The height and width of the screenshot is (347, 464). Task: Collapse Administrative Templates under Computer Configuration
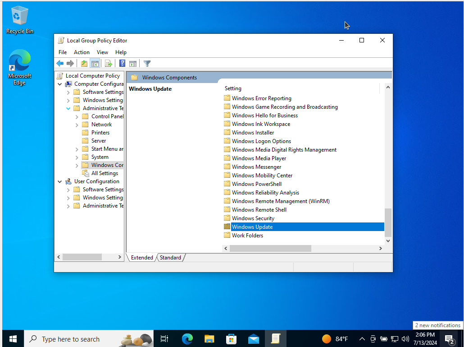68,108
